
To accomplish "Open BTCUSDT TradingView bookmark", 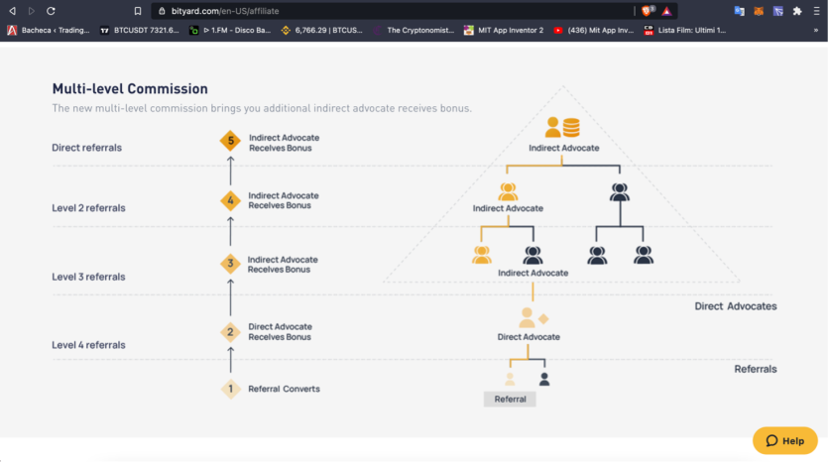I will pyautogui.click(x=140, y=30).
